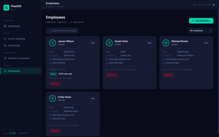Click the phone icon beside 0434 567 890

[163, 63]
